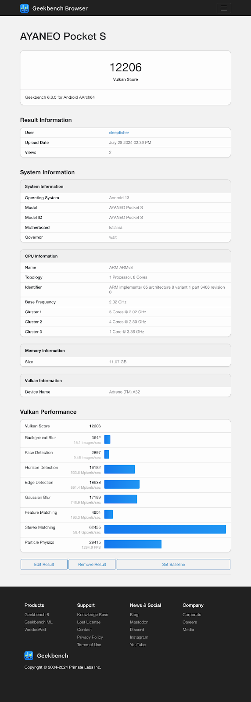This screenshot has width=251, height=702.
Task: Open the Mastodon social link
Action: tap(139, 622)
